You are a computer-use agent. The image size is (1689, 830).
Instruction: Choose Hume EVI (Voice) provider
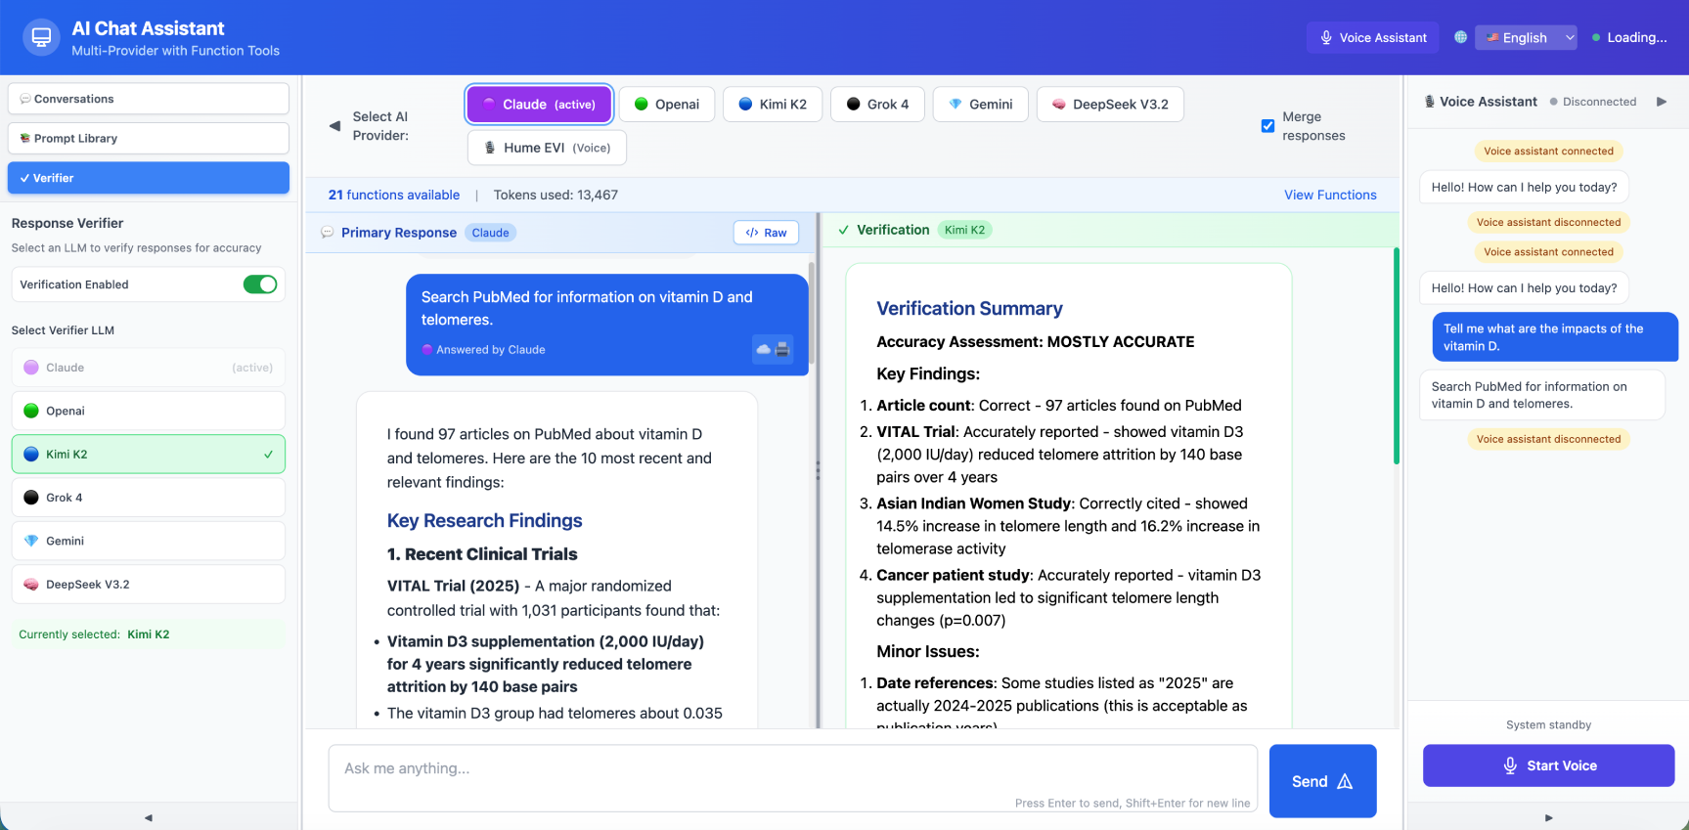coord(547,148)
